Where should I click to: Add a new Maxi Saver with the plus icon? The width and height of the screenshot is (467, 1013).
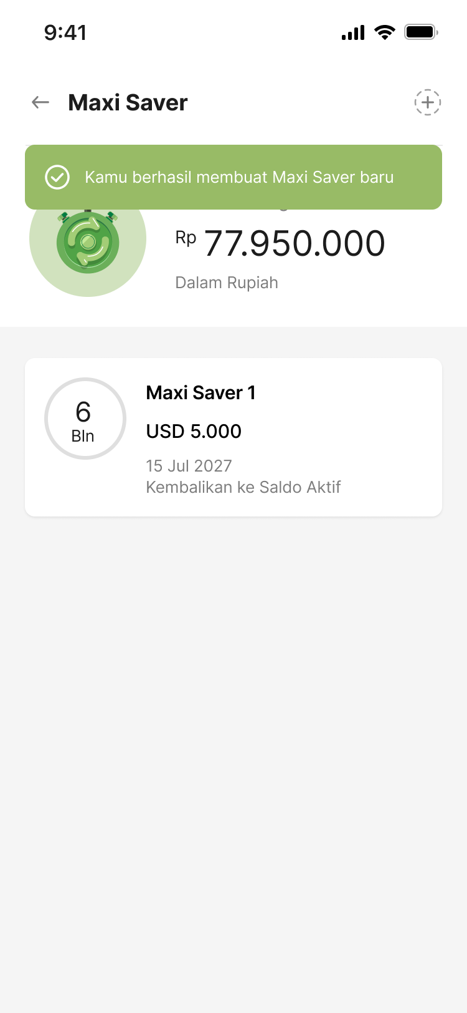click(428, 102)
